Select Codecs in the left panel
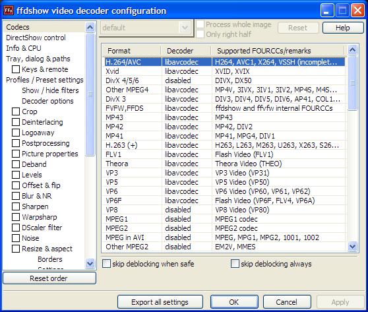The image size is (368, 312). pyautogui.click(x=18, y=27)
